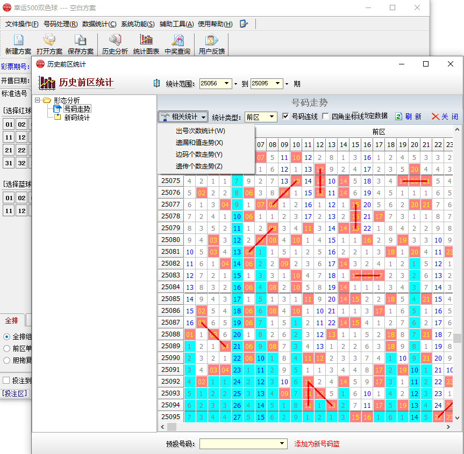Viewport: 464px width, 454px height.
Task: Click the 关闭 close panel button
Action: tap(445, 116)
